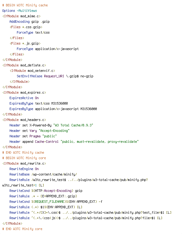Click the 'Options -MultiViews' line
This screenshot has width=182, height=234.
(19, 11)
